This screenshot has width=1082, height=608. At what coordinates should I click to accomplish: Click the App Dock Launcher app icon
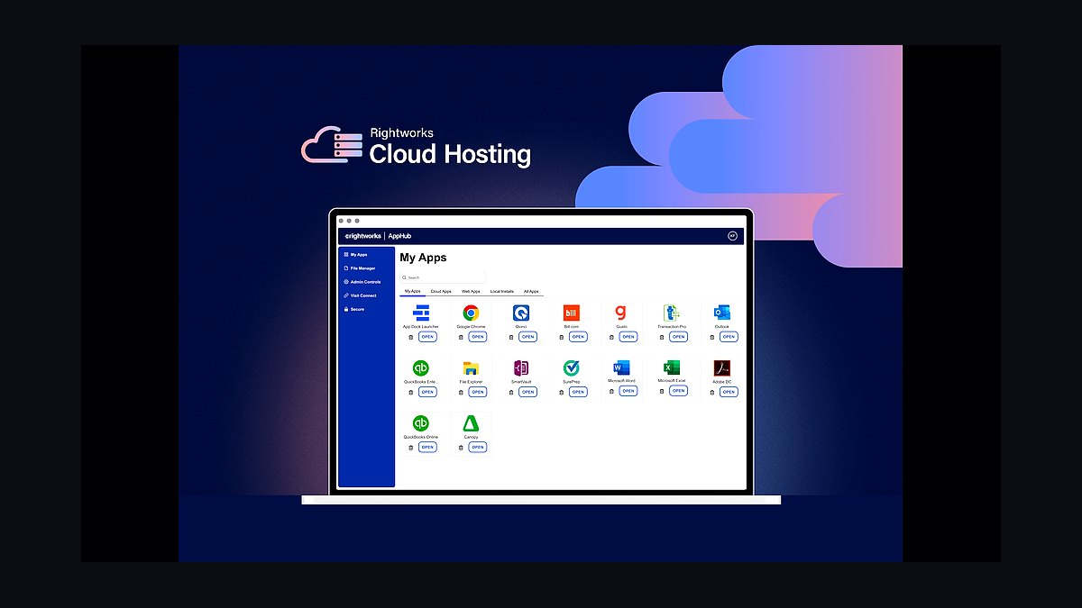(x=421, y=313)
